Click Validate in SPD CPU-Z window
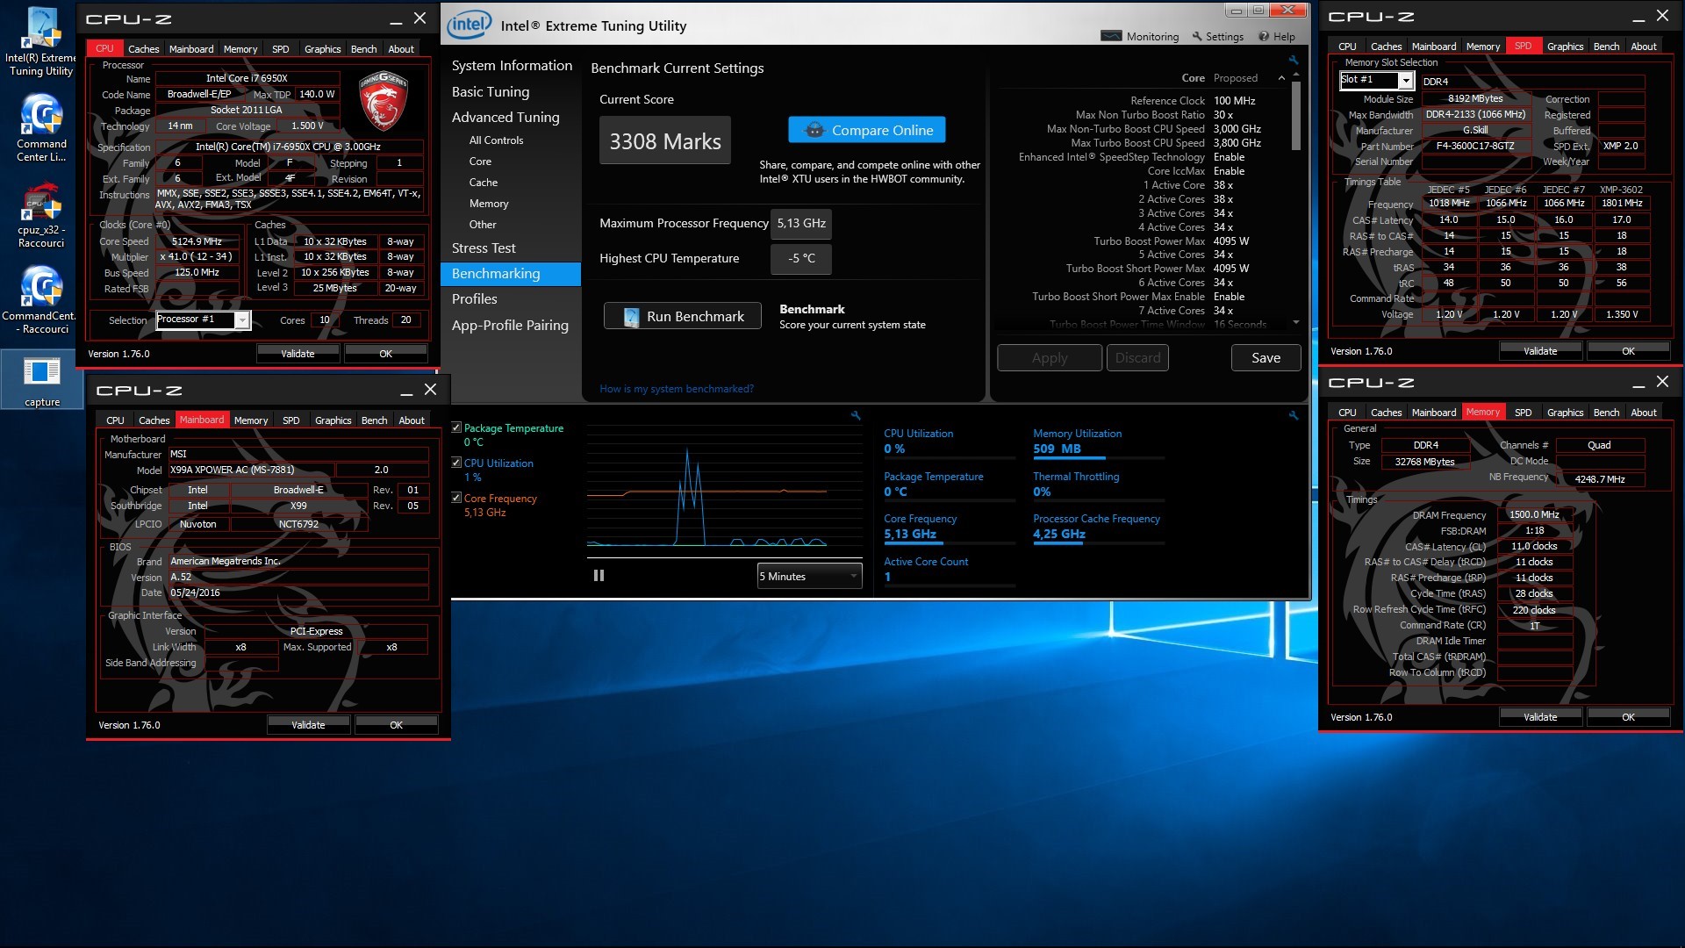 click(1540, 351)
